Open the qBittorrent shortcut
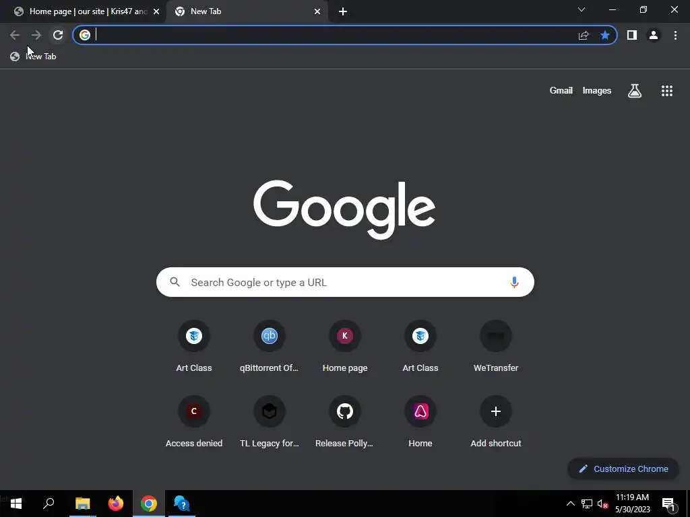690x517 pixels. click(270, 347)
